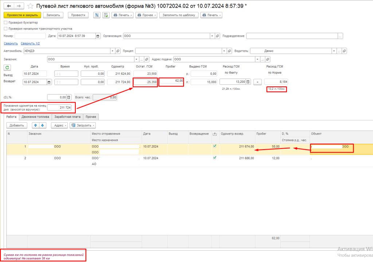Move the row up with blue up arrow
The width and height of the screenshot is (373, 262).
[x=35, y=126]
